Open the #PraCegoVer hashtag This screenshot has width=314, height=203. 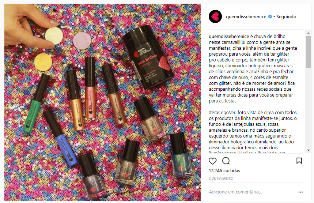(222, 112)
